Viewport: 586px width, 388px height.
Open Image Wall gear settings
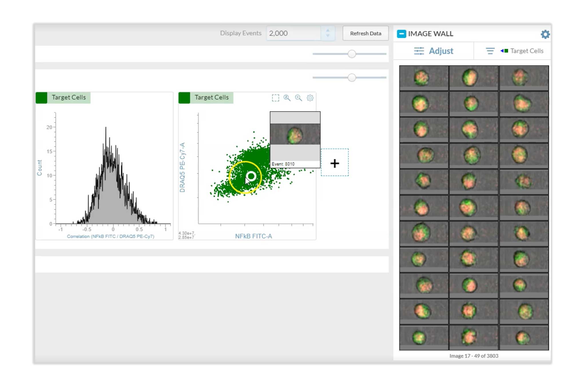pos(545,34)
